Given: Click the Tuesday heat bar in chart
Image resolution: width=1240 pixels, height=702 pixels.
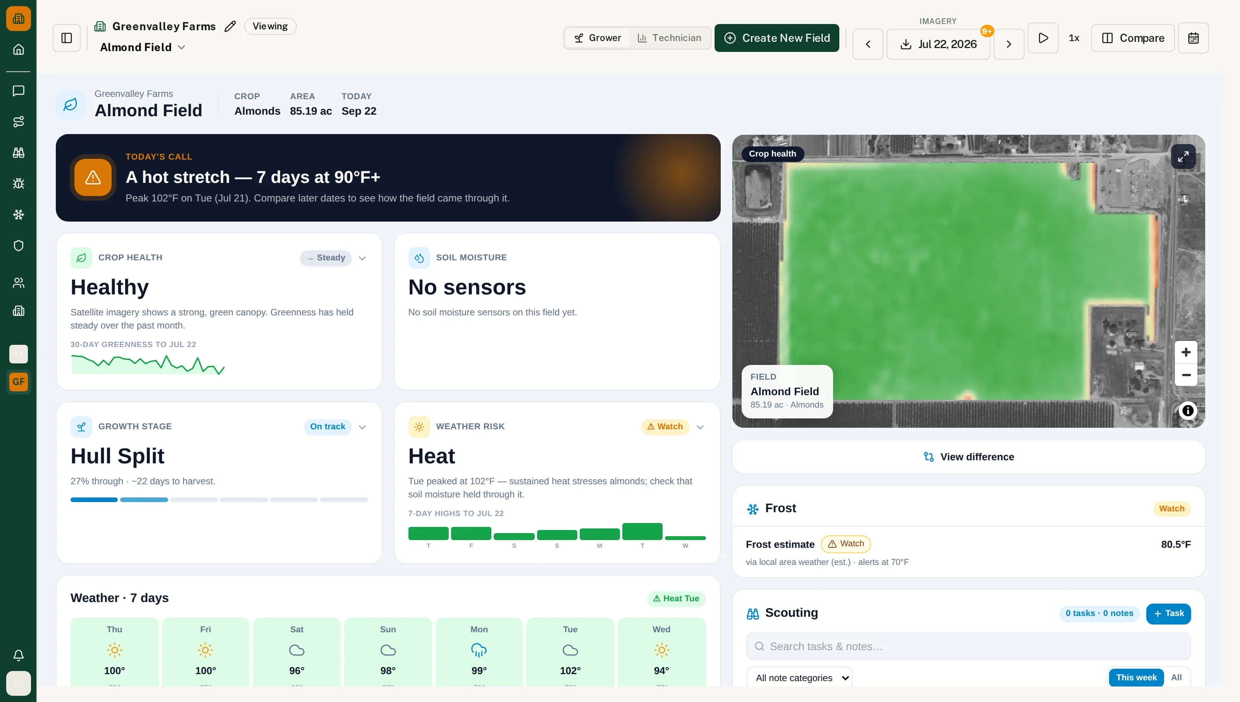Looking at the screenshot, I should tap(642, 531).
